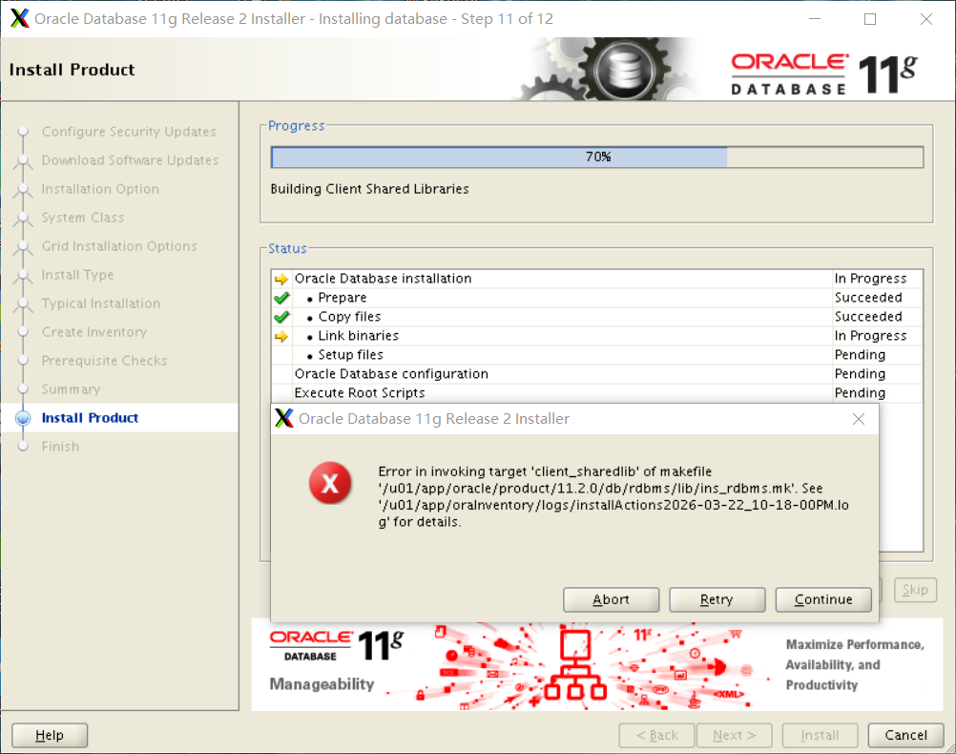The image size is (956, 754).
Task: Click the Oracle 11g logo in header
Action: tap(824, 73)
